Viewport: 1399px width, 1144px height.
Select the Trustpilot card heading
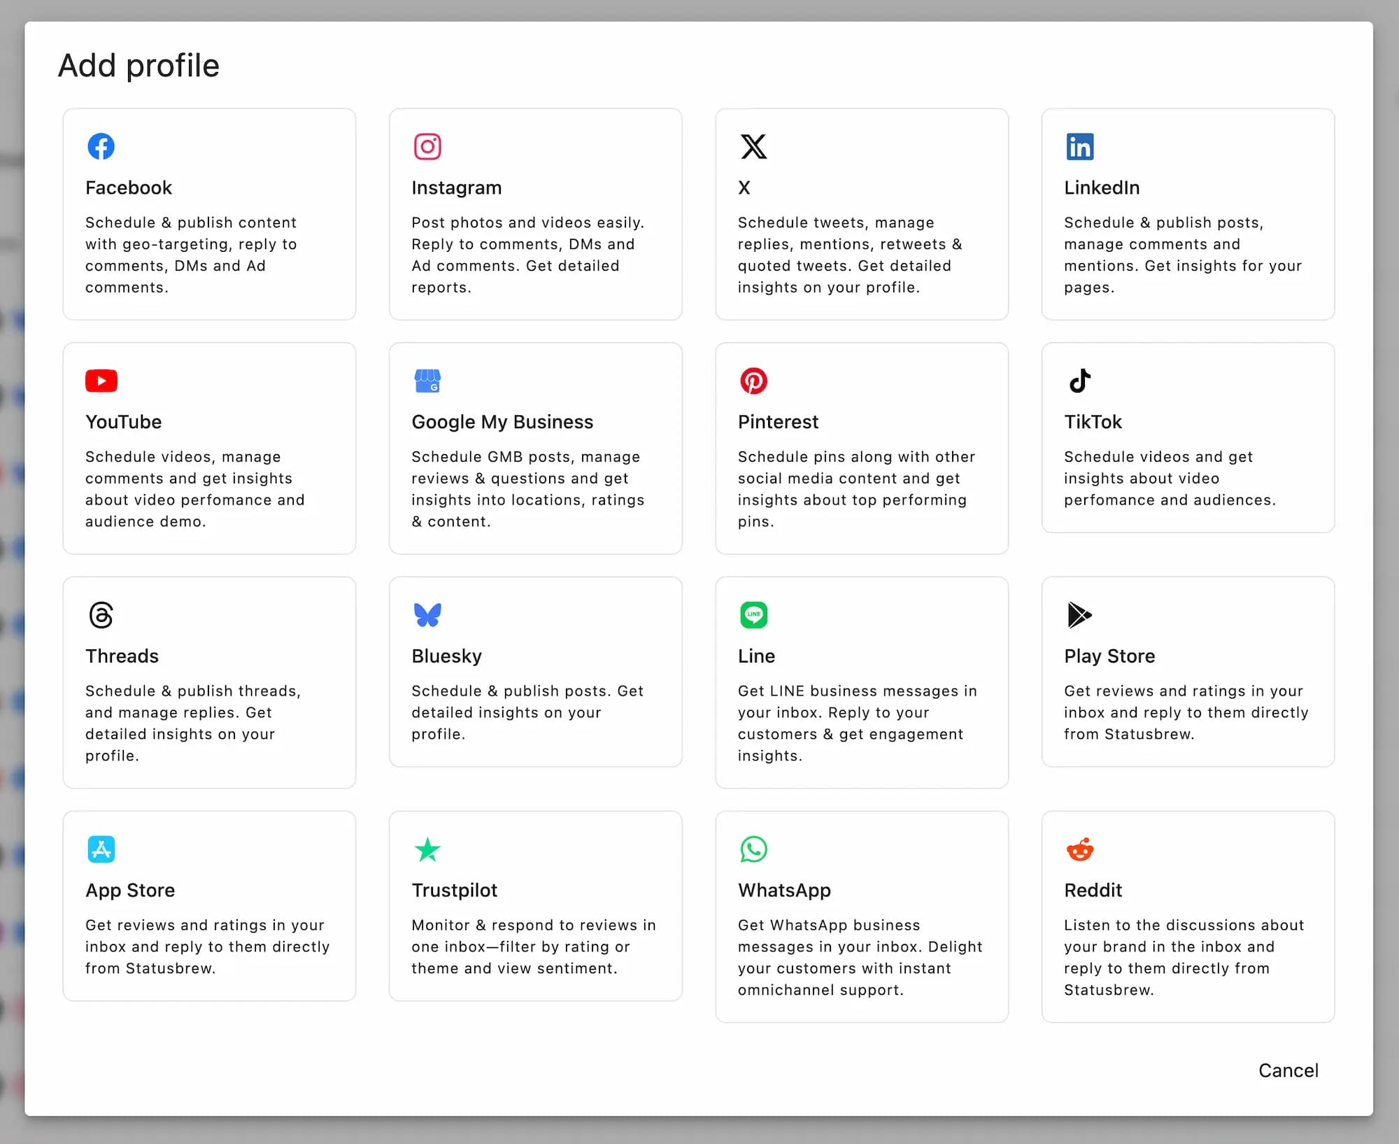pyautogui.click(x=454, y=890)
